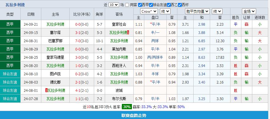The width and height of the screenshot is (270, 119).
Task: Open the 皇家马德里 team link
Action: 56,57
